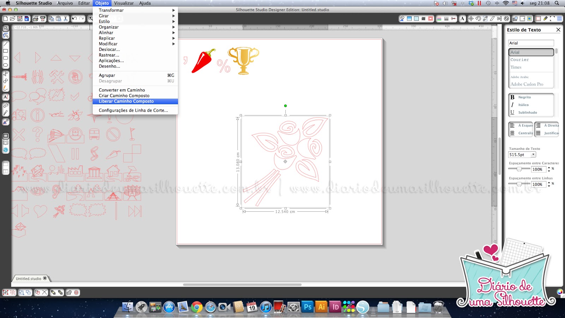Adjust the Espaçamento entre Linhas slider
This screenshot has height=318, width=565.
click(519, 184)
